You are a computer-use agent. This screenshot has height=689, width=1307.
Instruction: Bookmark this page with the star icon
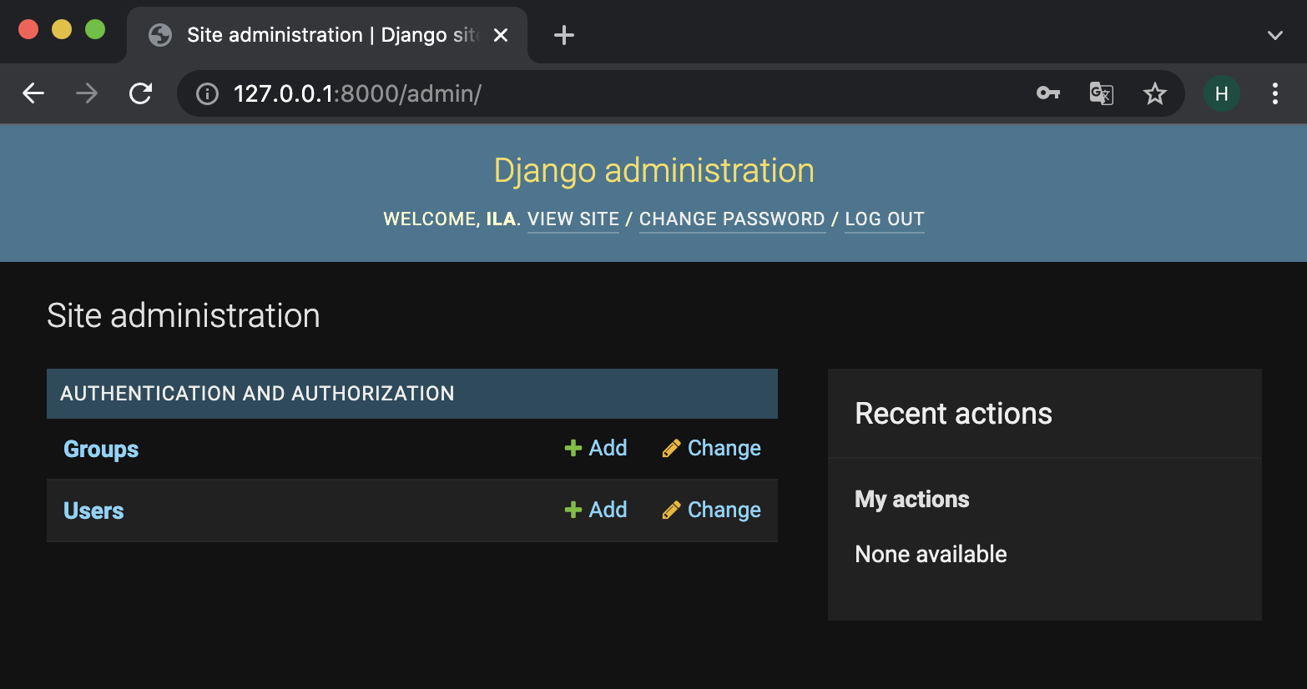point(1155,93)
